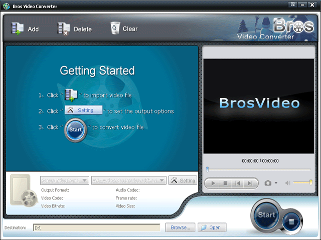
Task: Take a snapshot with the camera icon
Action: click(268, 183)
